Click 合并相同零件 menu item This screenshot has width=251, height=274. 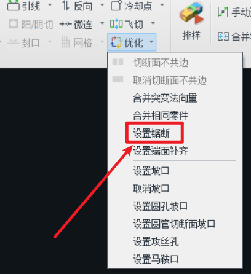click(x=161, y=115)
